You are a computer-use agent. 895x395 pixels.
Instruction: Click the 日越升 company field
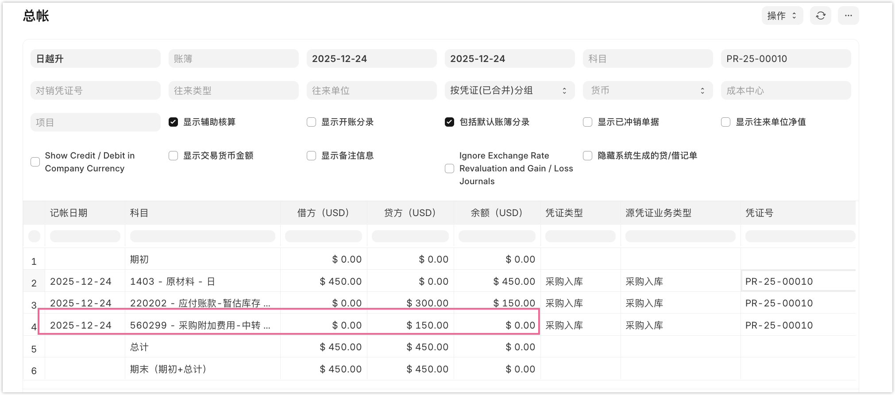95,59
